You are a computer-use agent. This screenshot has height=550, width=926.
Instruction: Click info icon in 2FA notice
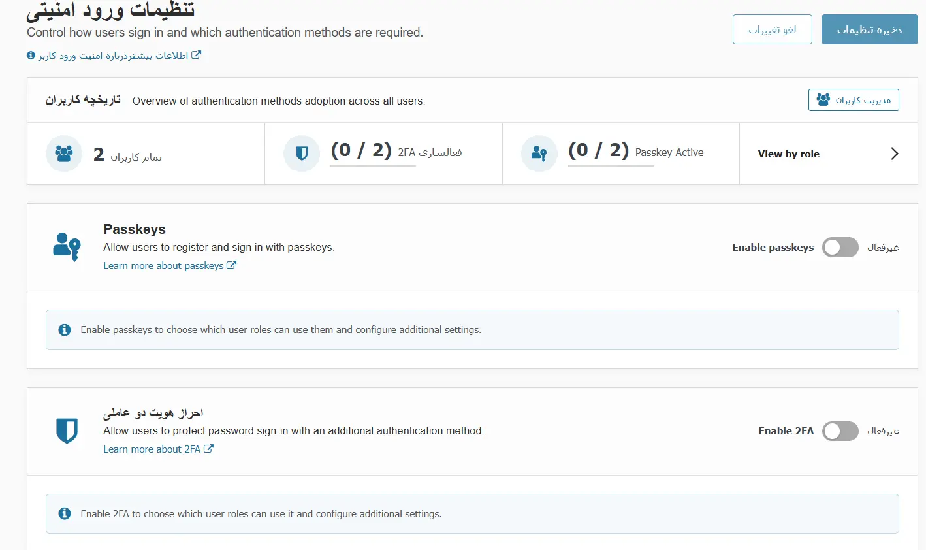pyautogui.click(x=65, y=514)
